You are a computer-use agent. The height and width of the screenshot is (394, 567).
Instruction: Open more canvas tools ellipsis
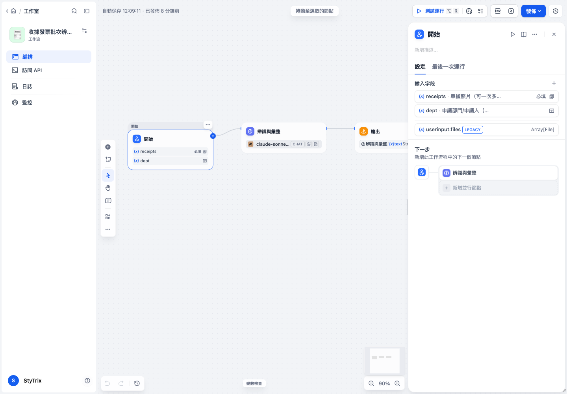coord(108,229)
